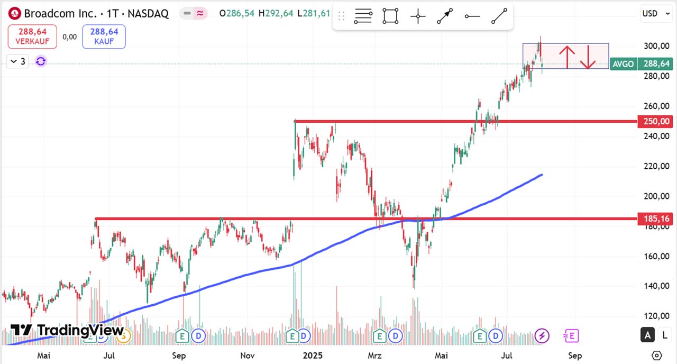Viewport: 677px width, 364px height.
Task: Click the spread value 0,00
Action: 69,37
